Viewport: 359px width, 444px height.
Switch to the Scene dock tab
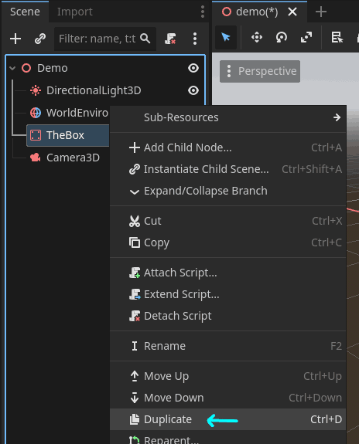click(25, 12)
